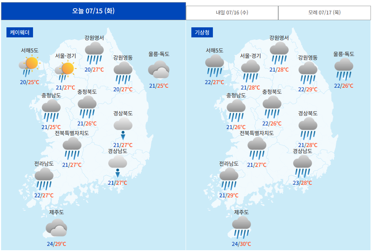This screenshot has height=252, width=373.
Task: Select the 케이웨더 경상남도 raindrop cloud icon
Action: (117, 166)
